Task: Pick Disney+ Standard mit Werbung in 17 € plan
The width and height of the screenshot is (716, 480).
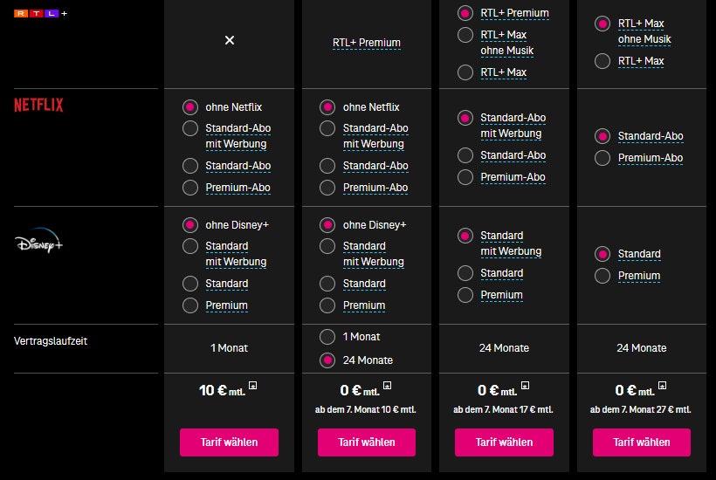Action: pyautogui.click(x=465, y=236)
